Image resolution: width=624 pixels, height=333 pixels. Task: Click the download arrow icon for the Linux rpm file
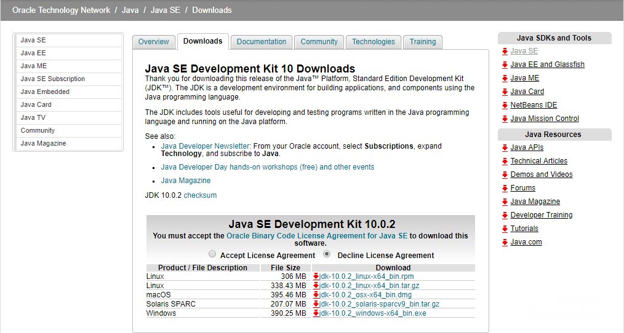point(316,276)
